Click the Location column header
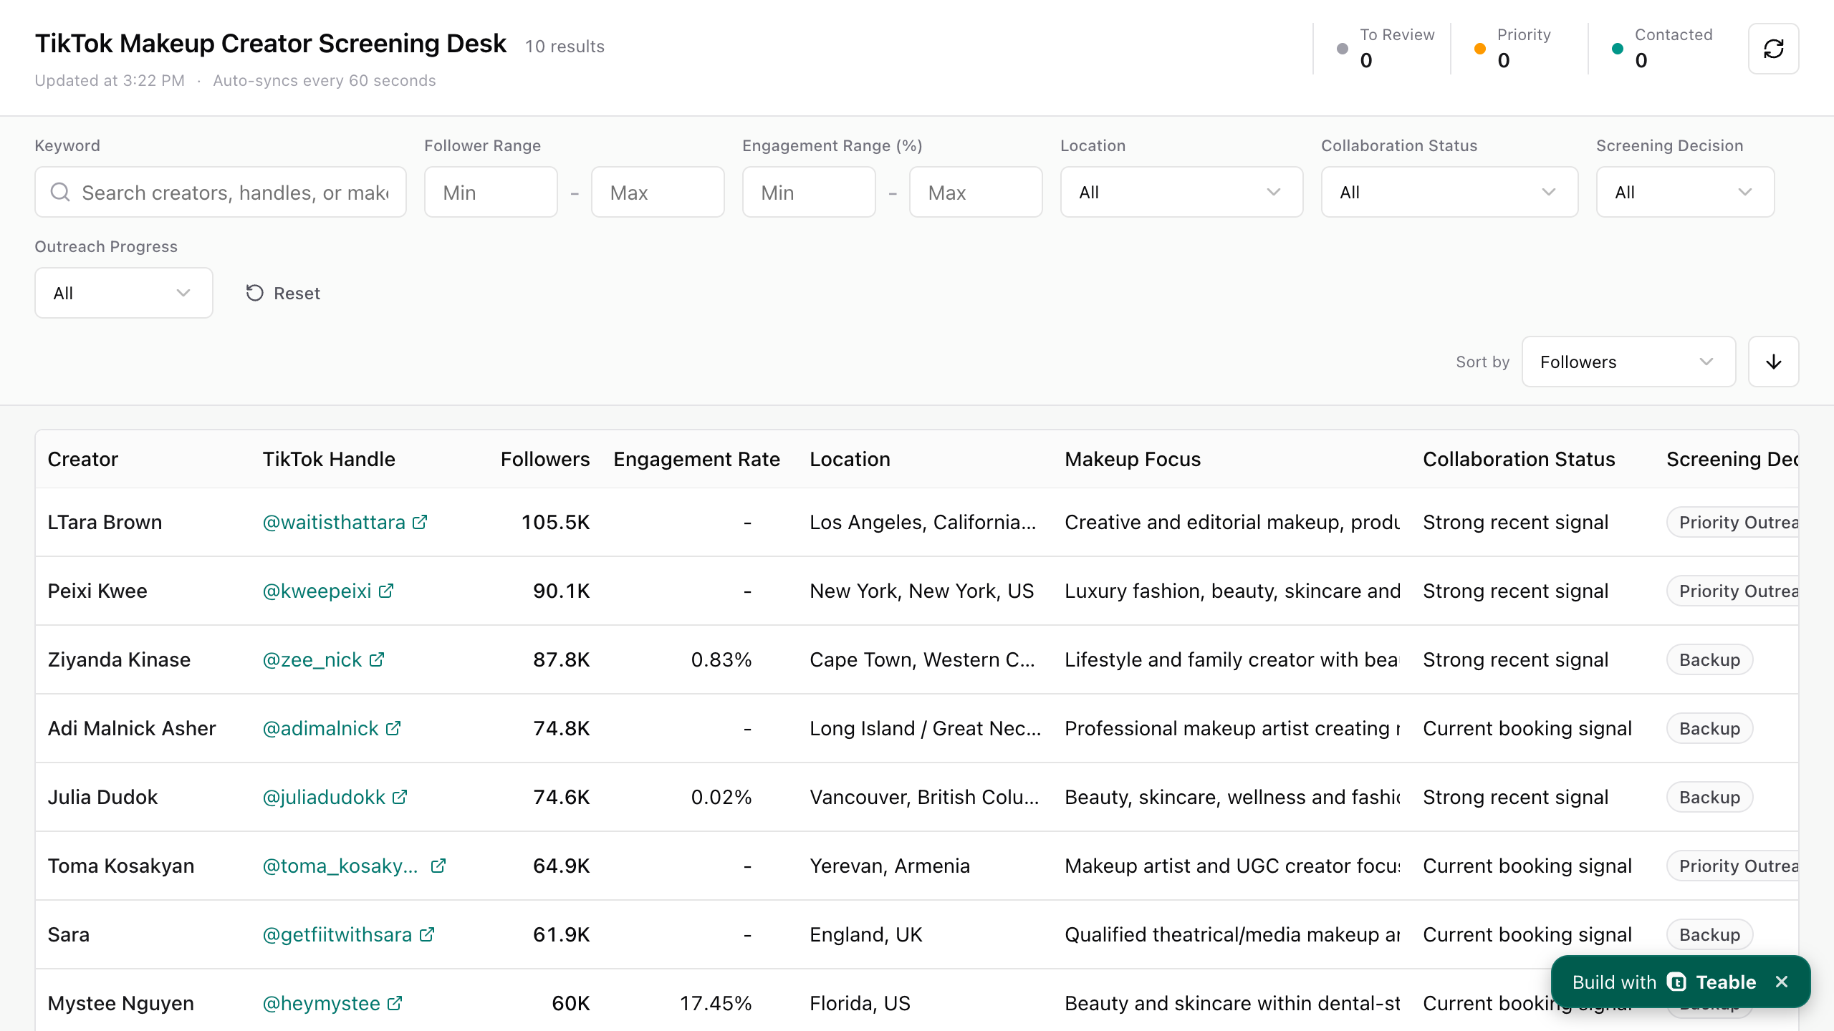Viewport: 1834px width, 1031px height. click(850, 459)
